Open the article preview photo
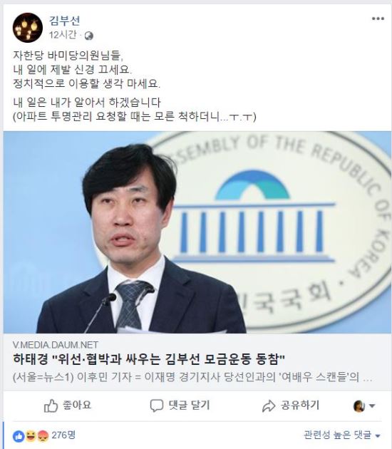 tap(197, 232)
